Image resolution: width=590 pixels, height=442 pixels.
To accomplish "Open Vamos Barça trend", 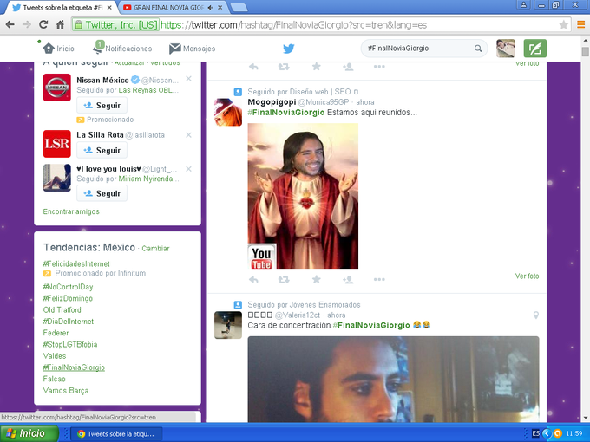I will [66, 391].
